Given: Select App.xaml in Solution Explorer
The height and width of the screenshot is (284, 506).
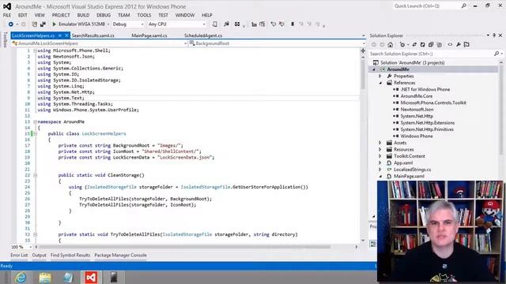Looking at the screenshot, I should (403, 163).
